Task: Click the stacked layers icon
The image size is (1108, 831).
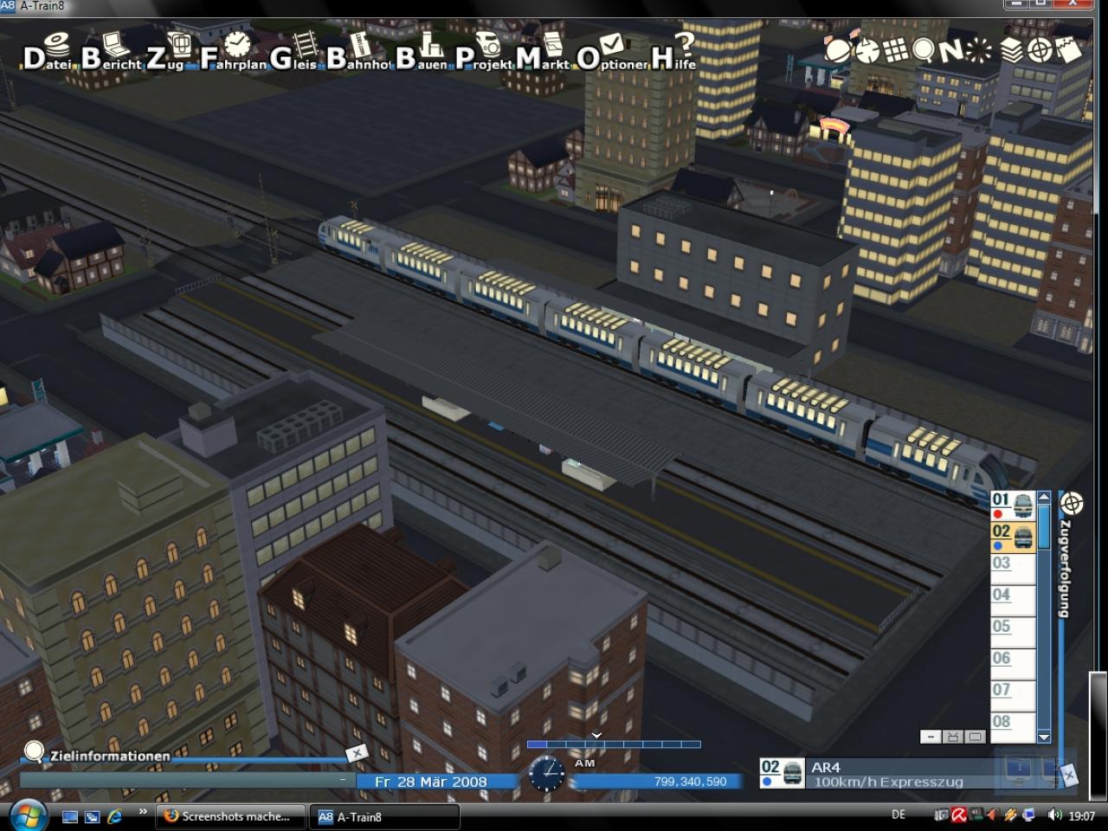Action: pos(1011,50)
